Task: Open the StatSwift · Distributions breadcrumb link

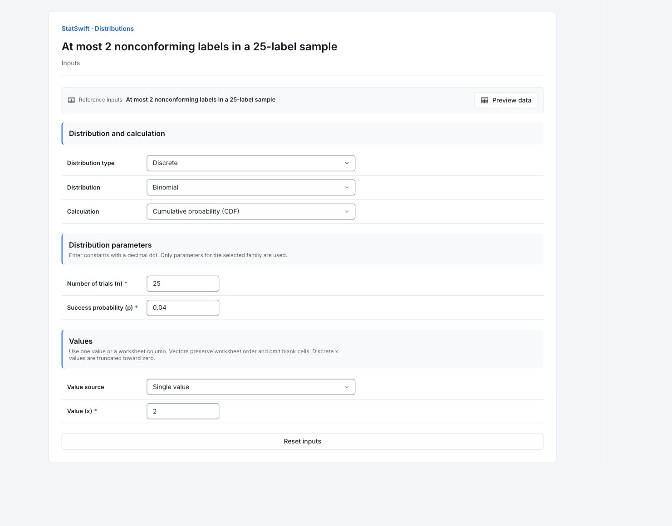Action: pos(98,29)
